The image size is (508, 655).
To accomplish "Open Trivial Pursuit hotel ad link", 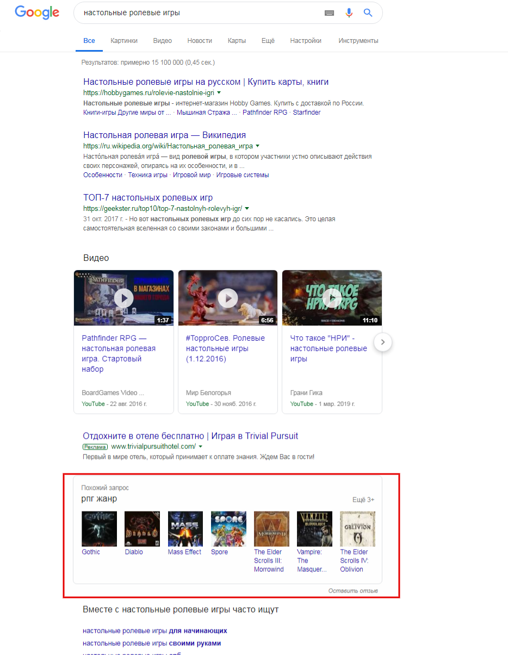I will [190, 436].
